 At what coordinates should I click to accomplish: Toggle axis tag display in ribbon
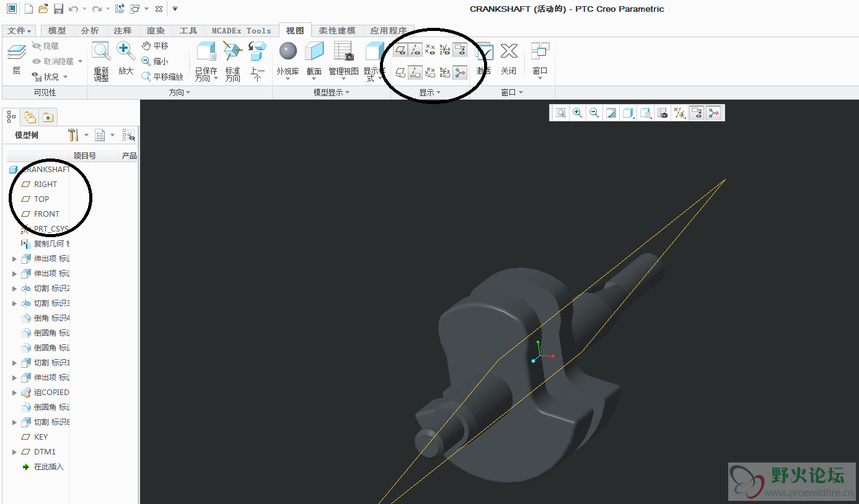point(415,72)
